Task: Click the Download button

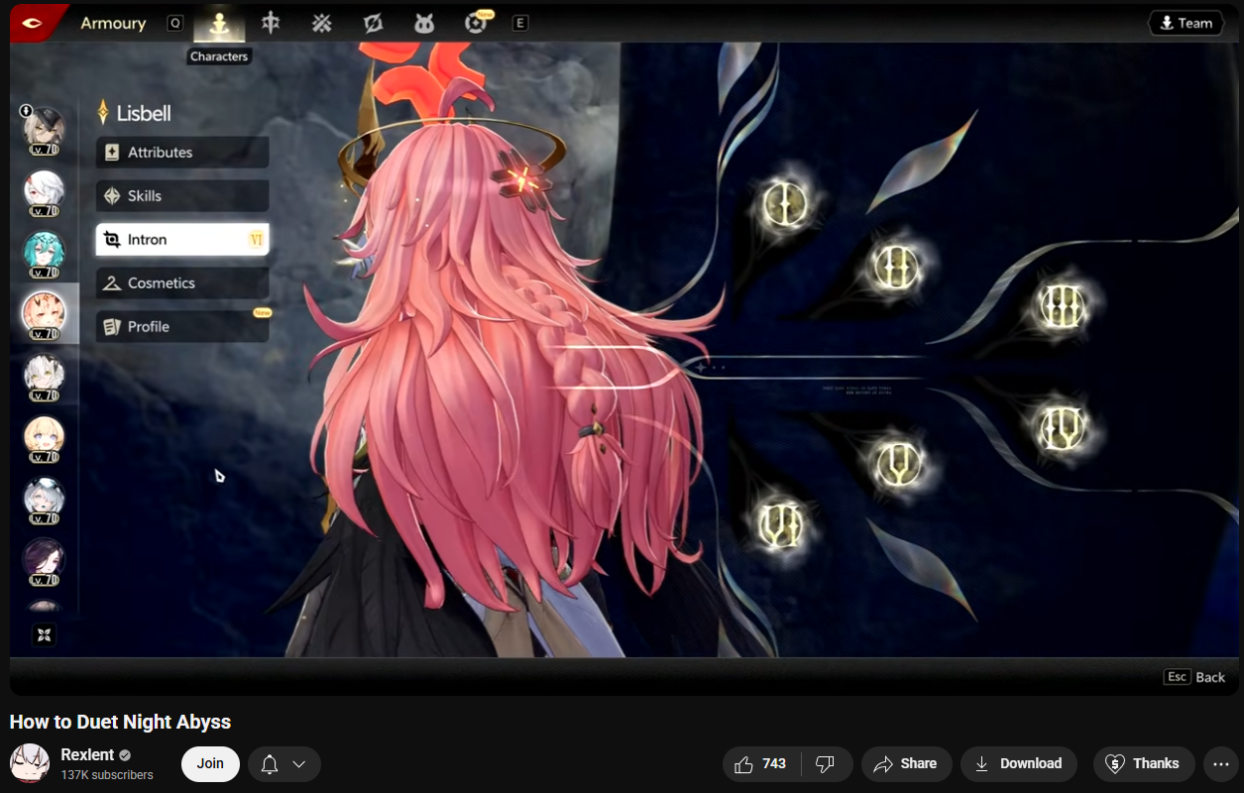Action: click(1019, 763)
